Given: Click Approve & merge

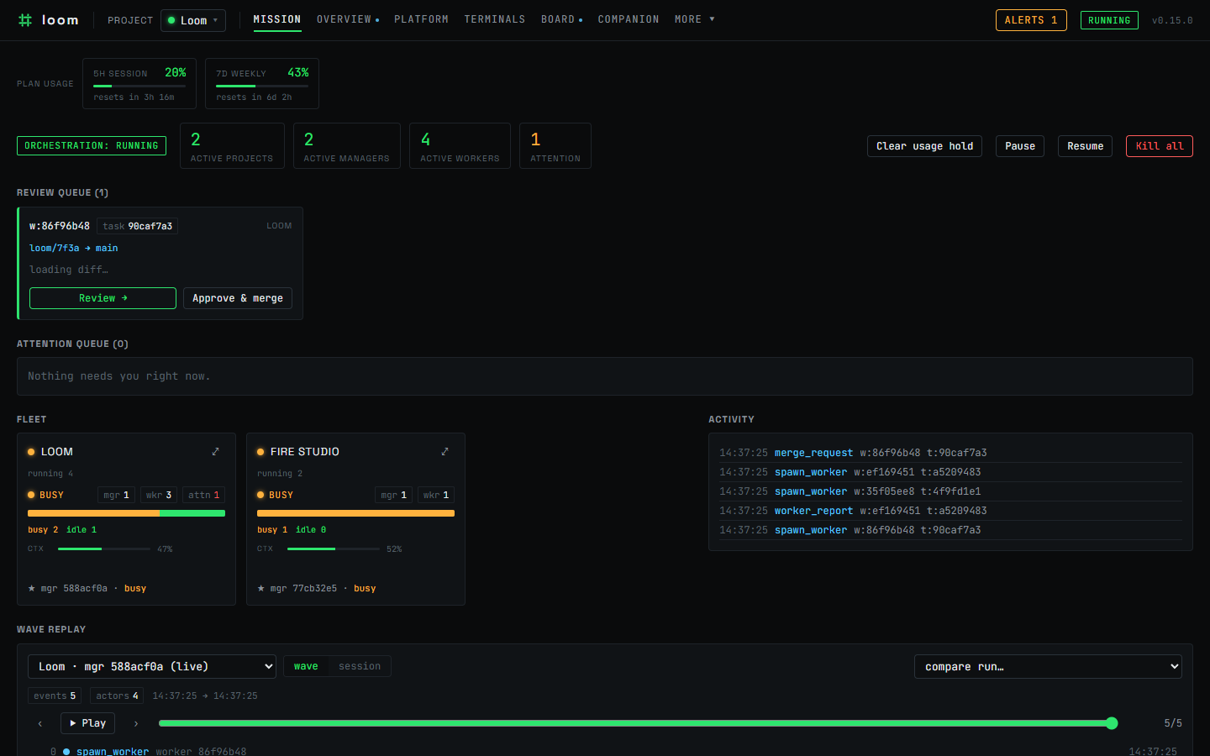Looking at the screenshot, I should pyautogui.click(x=238, y=298).
